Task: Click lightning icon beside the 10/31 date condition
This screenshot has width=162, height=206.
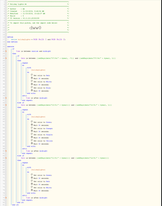Action: [x=6, y=105]
